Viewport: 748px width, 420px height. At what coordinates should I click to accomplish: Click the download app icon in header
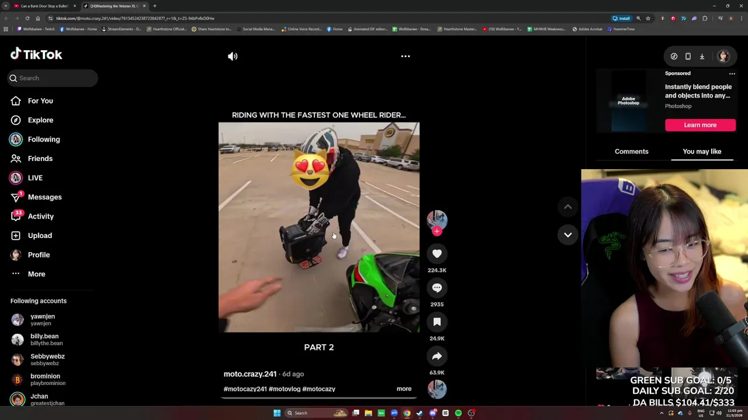(702, 57)
